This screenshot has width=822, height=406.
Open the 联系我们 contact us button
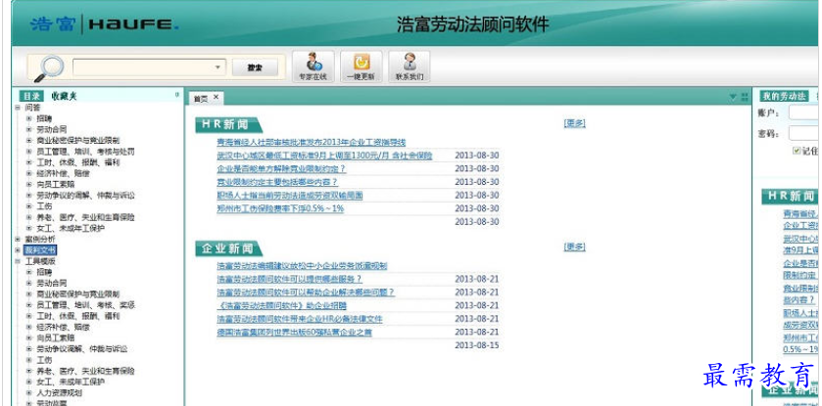[410, 67]
